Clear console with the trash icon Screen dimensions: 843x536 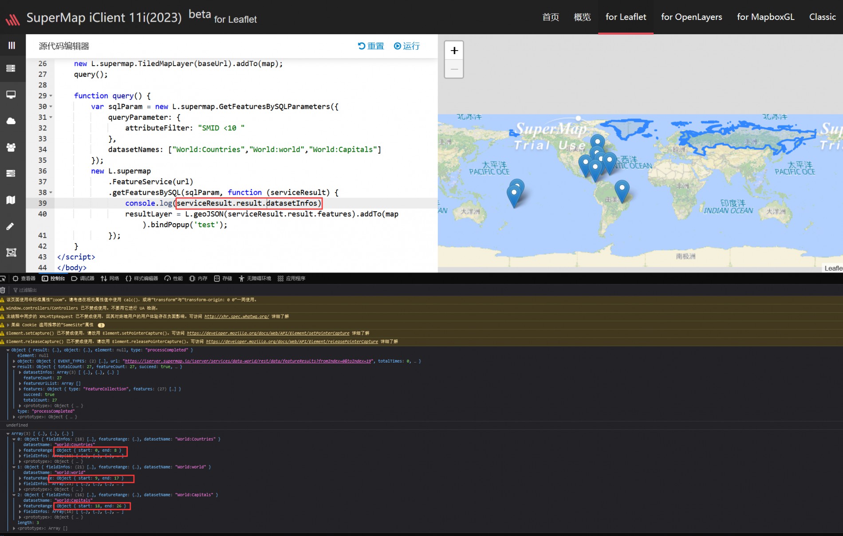3,290
